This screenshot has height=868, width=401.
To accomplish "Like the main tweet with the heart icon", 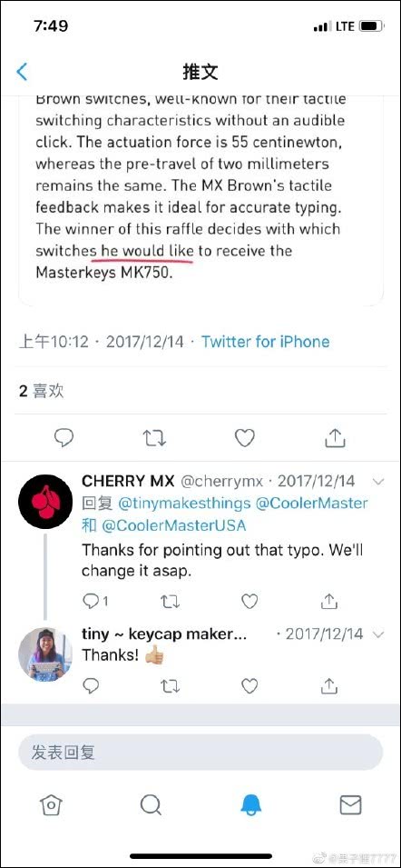I will (x=245, y=438).
